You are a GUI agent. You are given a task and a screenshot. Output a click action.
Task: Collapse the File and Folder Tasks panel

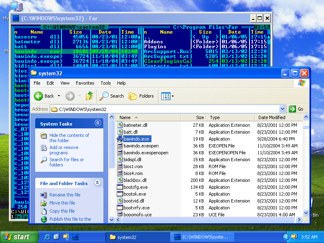click(x=98, y=183)
